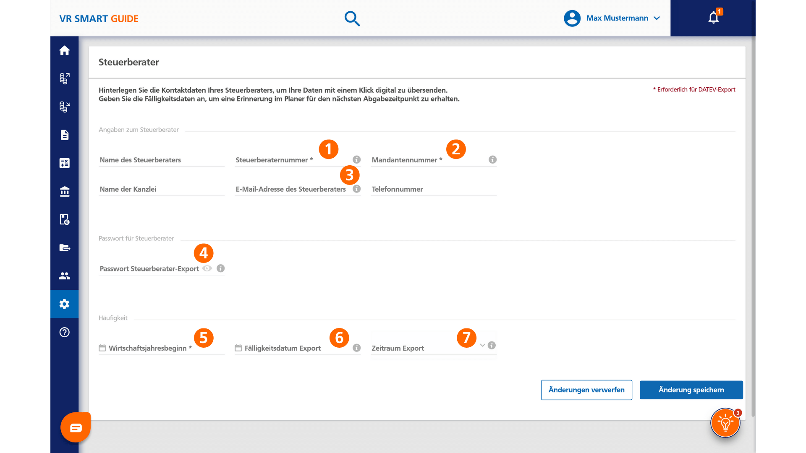This screenshot has height=453, width=806.
Task: Open the Belege document icon
Action: (64, 135)
